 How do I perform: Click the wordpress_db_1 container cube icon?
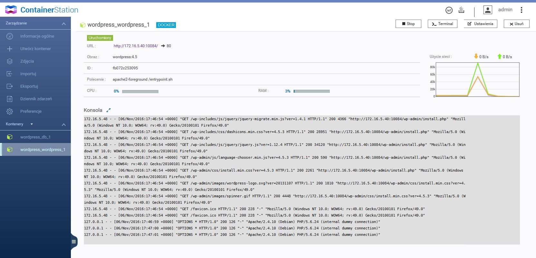(10, 137)
